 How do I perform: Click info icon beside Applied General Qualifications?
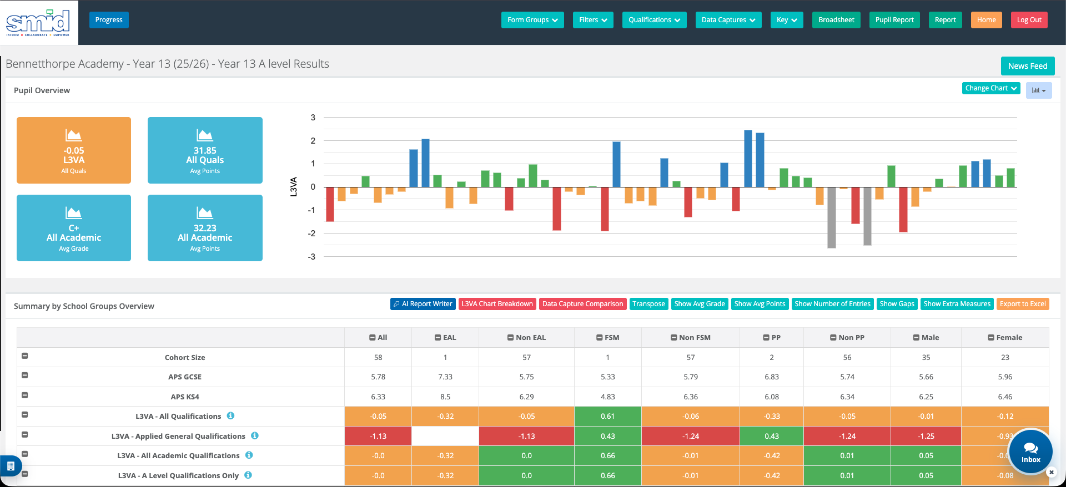[x=254, y=436]
